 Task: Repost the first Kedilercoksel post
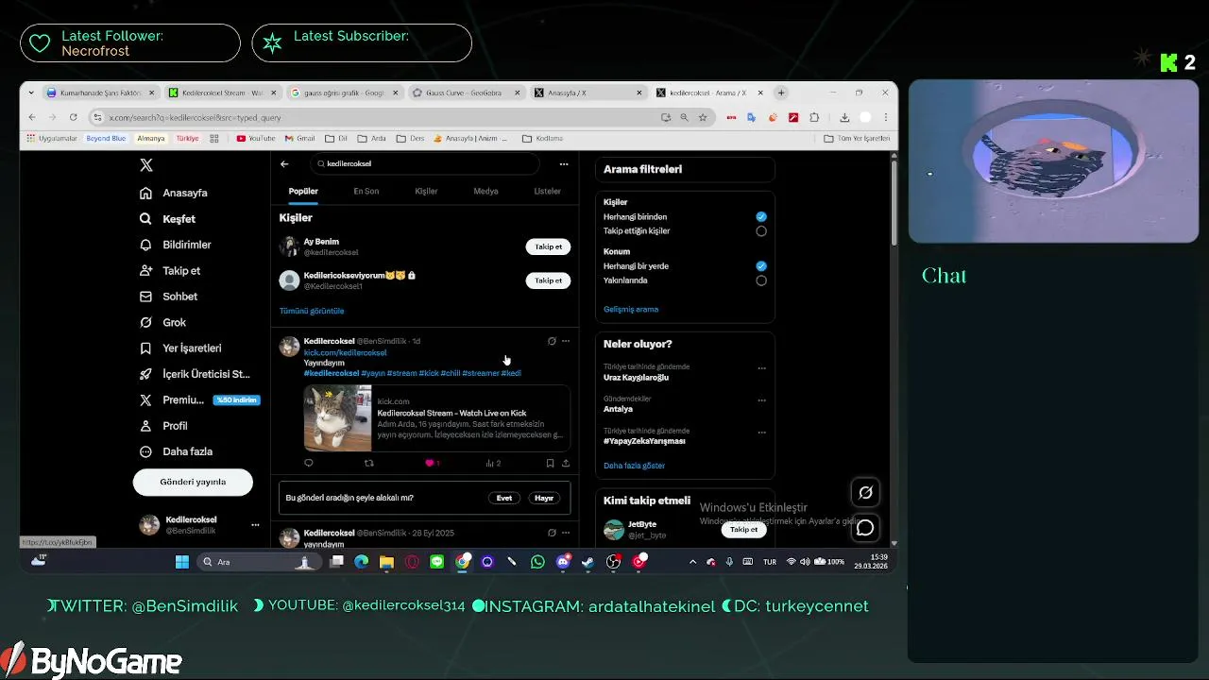(x=369, y=463)
